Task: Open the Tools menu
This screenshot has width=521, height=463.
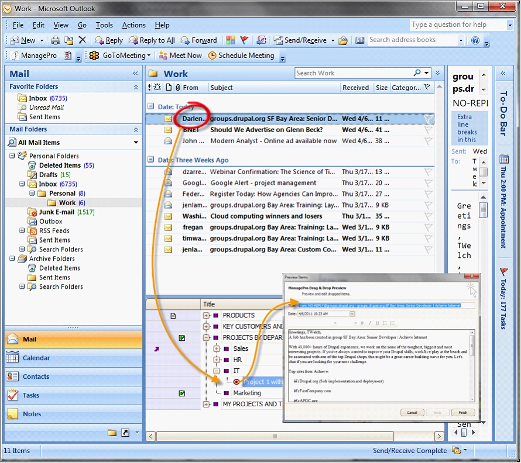Action: pyautogui.click(x=104, y=25)
